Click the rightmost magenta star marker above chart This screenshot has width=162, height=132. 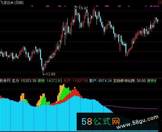click(158, 6)
